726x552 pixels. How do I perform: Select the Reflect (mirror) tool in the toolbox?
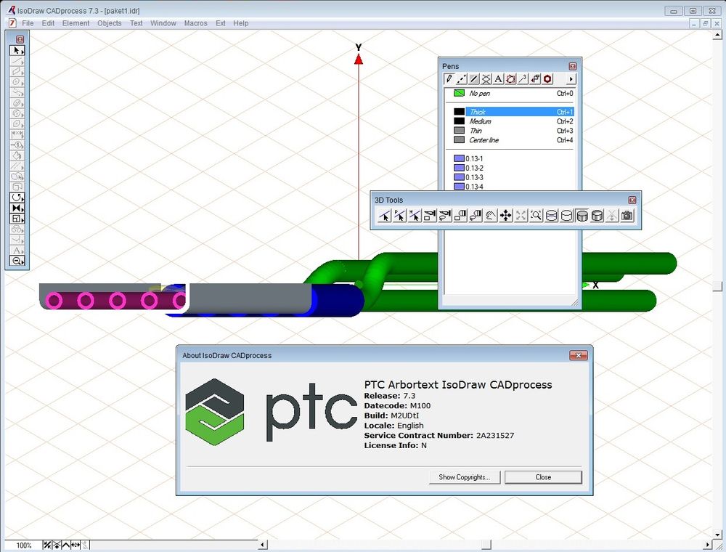(x=17, y=208)
